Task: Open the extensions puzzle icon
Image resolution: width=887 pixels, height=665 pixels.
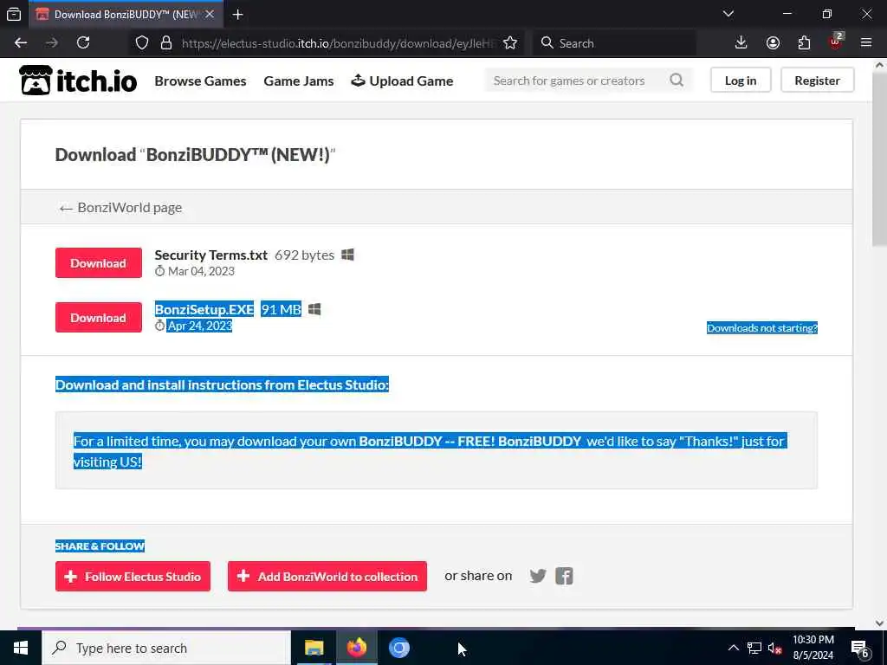Action: click(x=804, y=43)
